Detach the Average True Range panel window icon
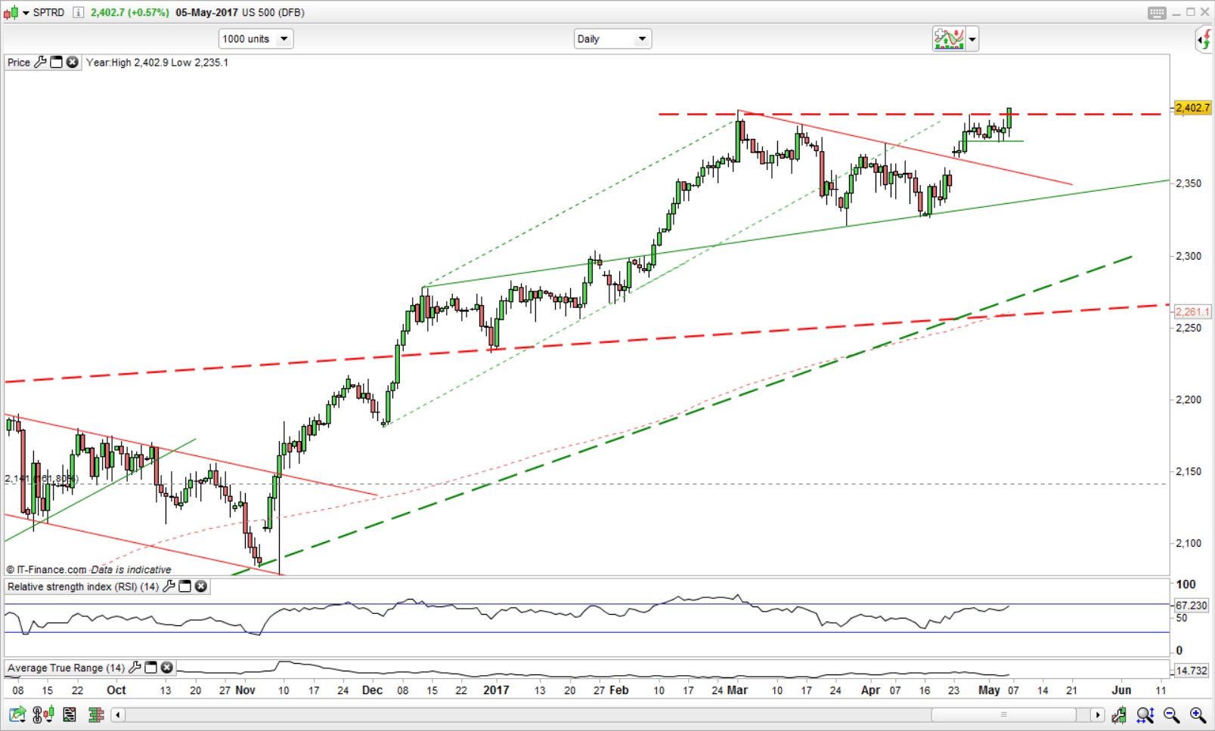 [150, 668]
